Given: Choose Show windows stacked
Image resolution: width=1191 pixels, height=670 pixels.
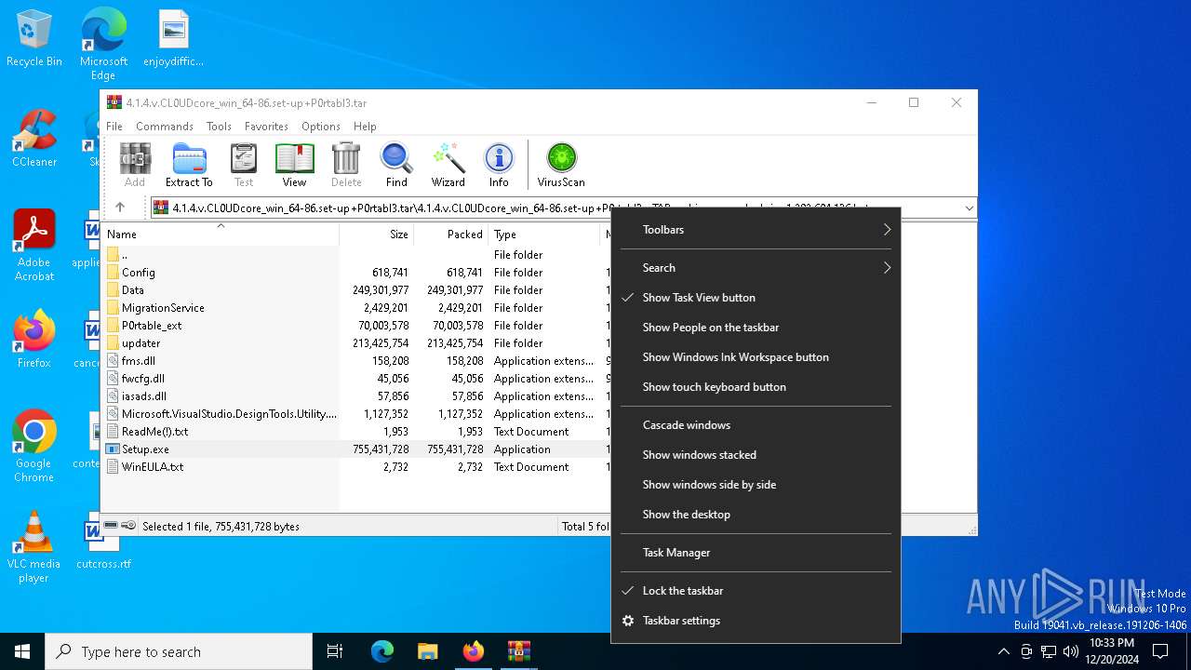Looking at the screenshot, I should coord(756,455).
